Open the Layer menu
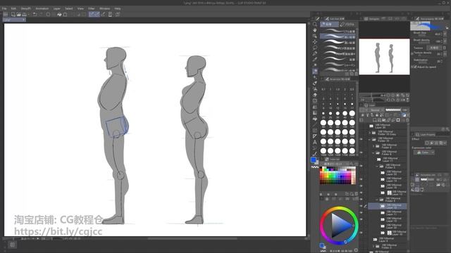Image resolution: width=451 pixels, height=253 pixels. [x=57, y=8]
